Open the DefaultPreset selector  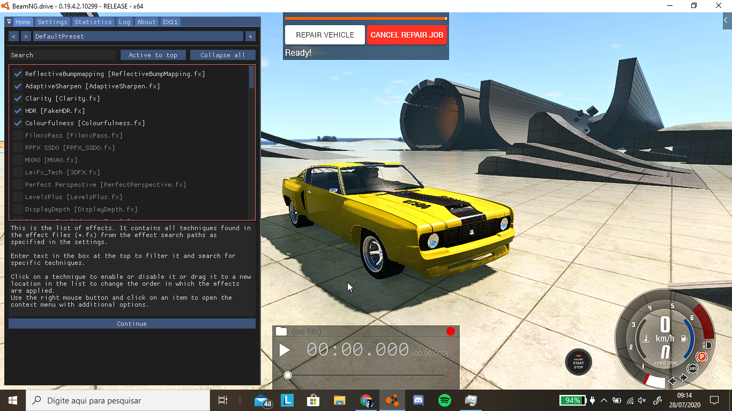[138, 36]
